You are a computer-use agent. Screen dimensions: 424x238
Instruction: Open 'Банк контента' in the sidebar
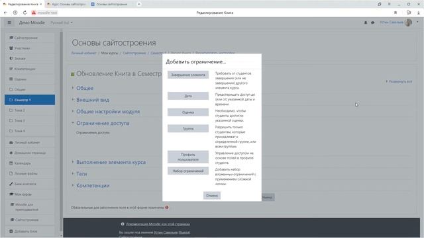30,184
